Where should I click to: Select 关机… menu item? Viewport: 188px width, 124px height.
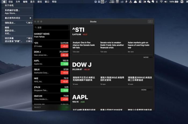pyautogui.click(x=17, y=34)
